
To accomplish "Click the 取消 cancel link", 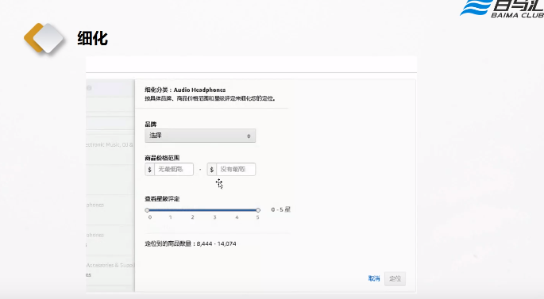I will coord(374,278).
